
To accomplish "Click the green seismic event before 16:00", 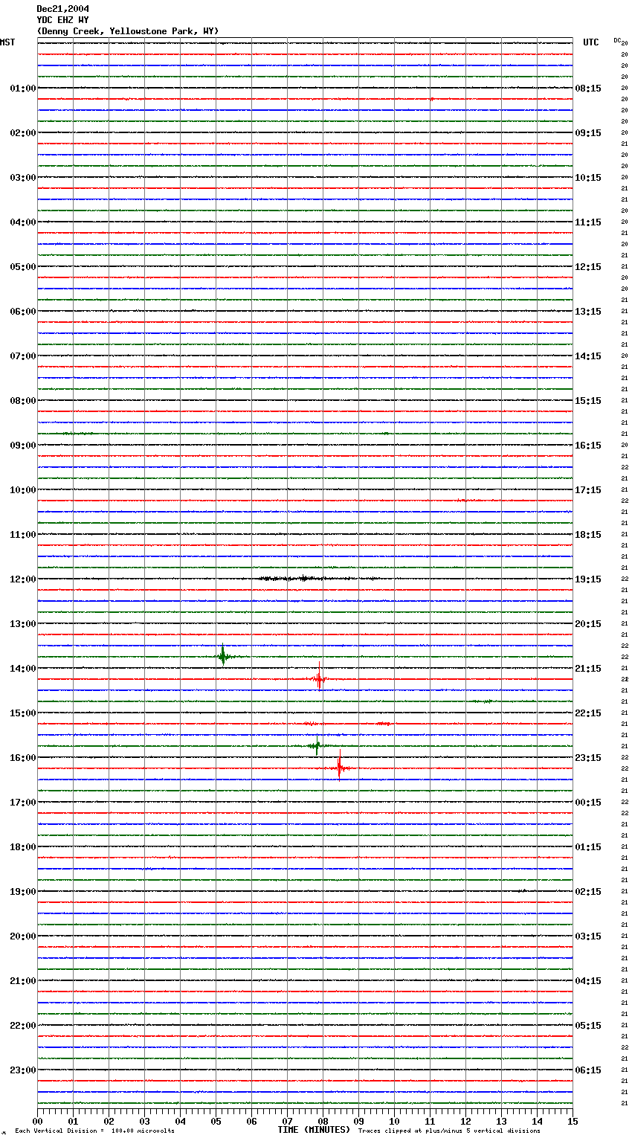I will point(317,745).
